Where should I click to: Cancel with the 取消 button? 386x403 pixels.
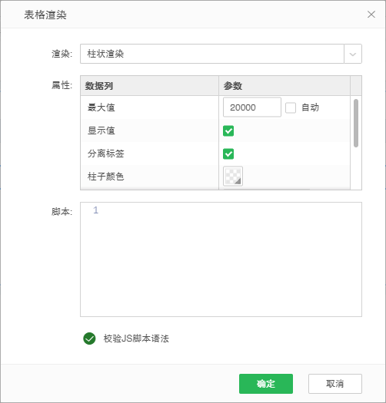pyautogui.click(x=335, y=384)
